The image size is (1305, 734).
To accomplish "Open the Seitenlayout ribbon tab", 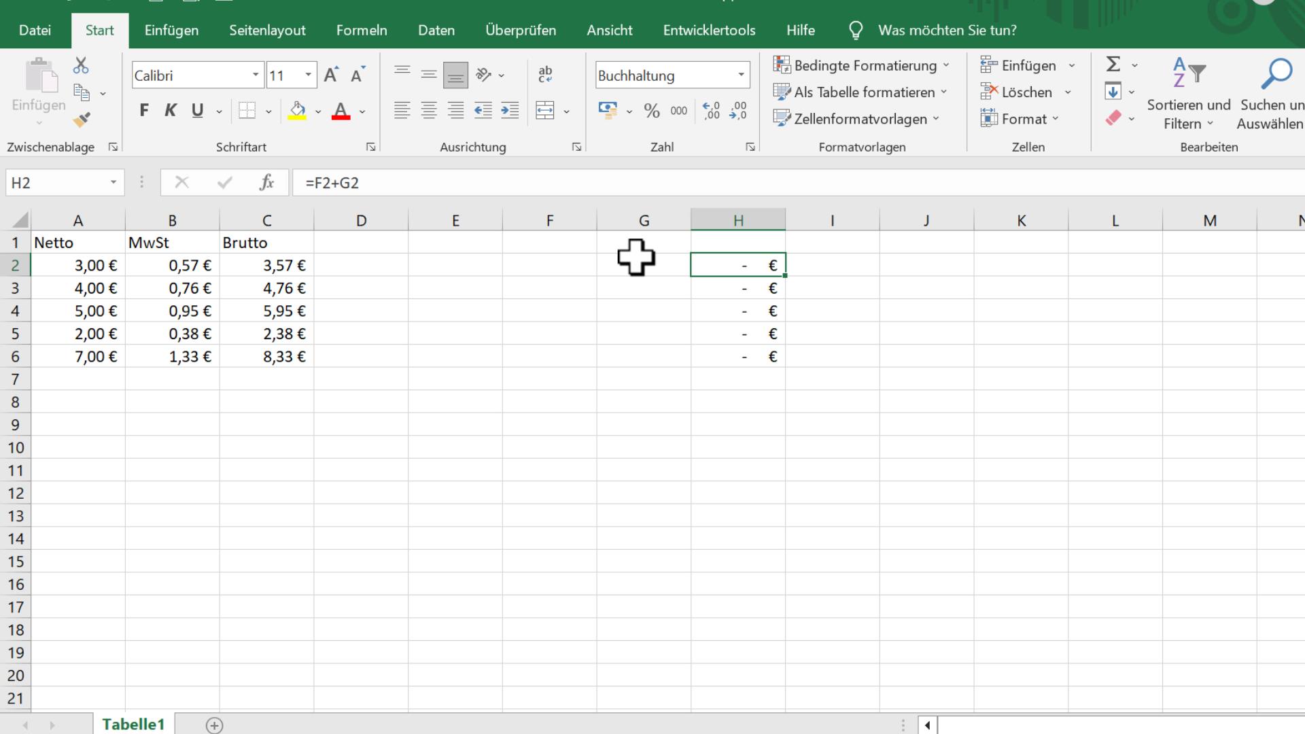I will click(267, 31).
